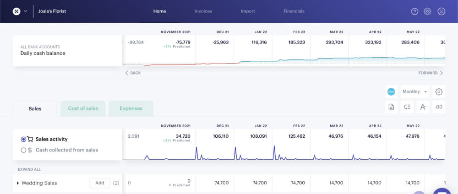Click FEB 22 cash balance 185,323
Viewport: 458px width, 194px height.
click(297, 42)
